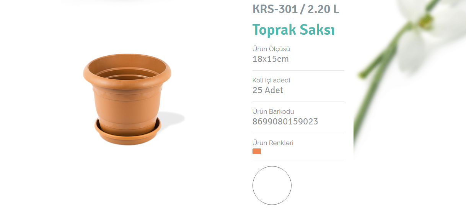
Task: Click the saucer under the flower pot
Action: [127, 136]
